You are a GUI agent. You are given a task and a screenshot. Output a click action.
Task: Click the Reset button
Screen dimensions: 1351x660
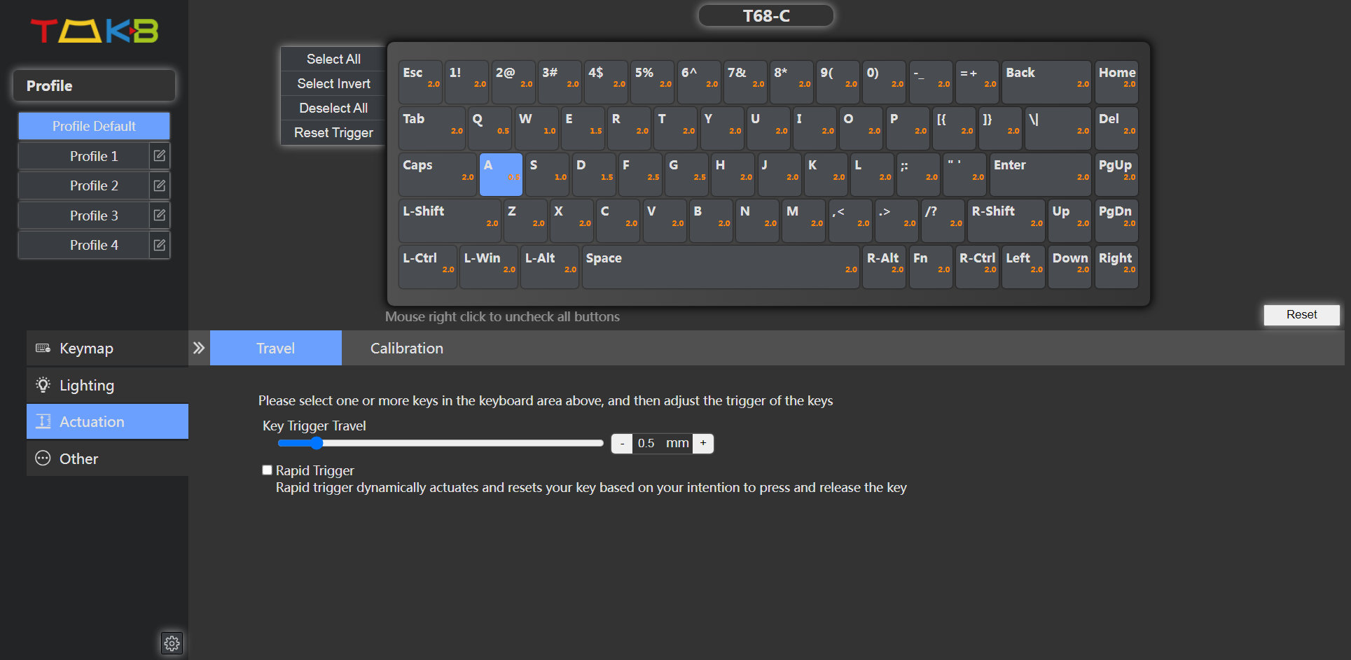pos(1301,315)
